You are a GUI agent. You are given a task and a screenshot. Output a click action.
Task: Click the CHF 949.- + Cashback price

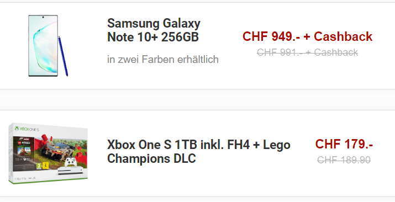[307, 36]
